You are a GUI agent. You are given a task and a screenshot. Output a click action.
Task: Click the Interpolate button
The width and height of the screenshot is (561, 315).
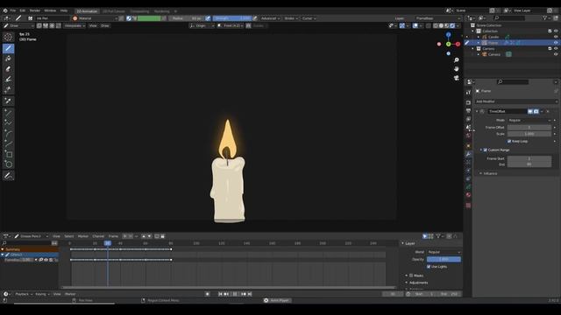75,25
